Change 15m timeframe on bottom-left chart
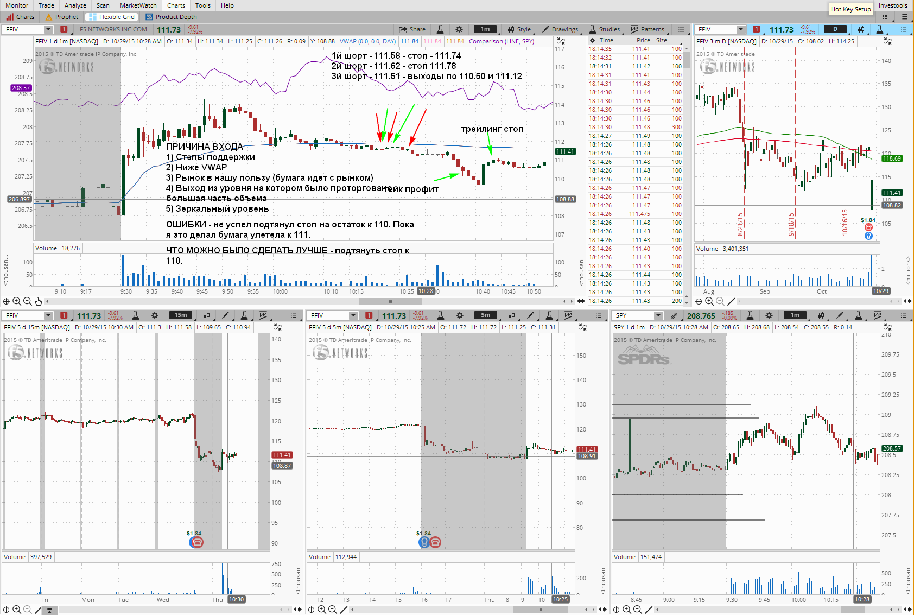This screenshot has height=615, width=914. [181, 315]
